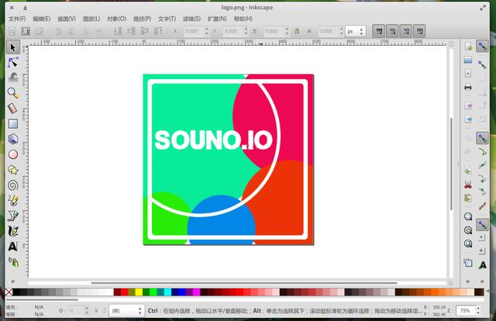Screen dimensions: 496x321
Task: Select the Pencil freehand tool
Action: click(x=12, y=200)
